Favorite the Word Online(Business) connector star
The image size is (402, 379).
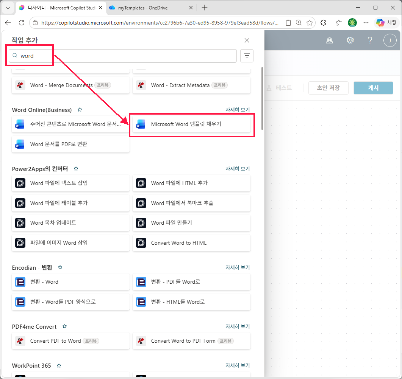80,110
